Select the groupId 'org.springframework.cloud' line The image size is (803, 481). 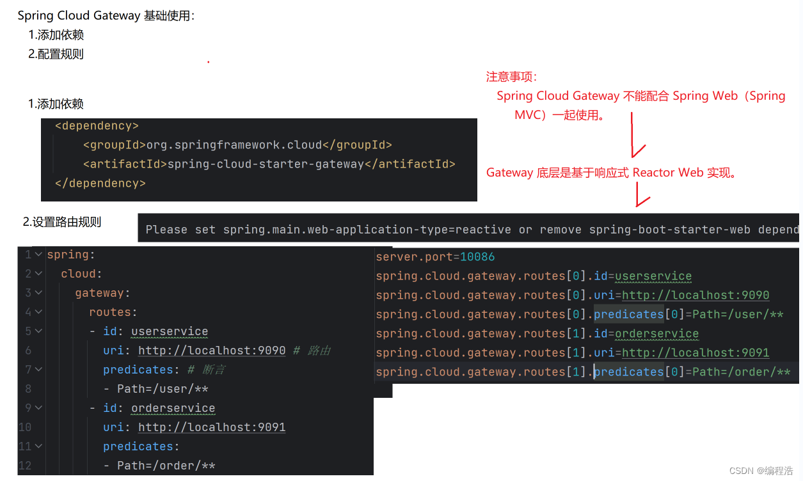[x=237, y=145]
